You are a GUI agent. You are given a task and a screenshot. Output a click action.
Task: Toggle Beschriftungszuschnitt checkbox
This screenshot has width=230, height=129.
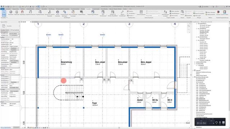coord(10,80)
